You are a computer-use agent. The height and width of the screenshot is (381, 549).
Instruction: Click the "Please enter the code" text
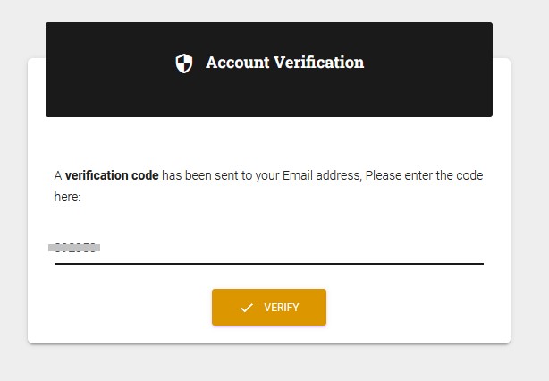point(424,175)
